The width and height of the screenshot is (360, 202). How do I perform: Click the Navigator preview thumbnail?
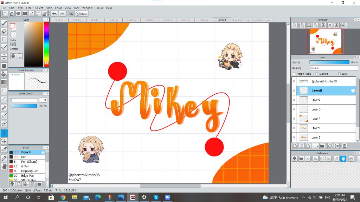325,41
